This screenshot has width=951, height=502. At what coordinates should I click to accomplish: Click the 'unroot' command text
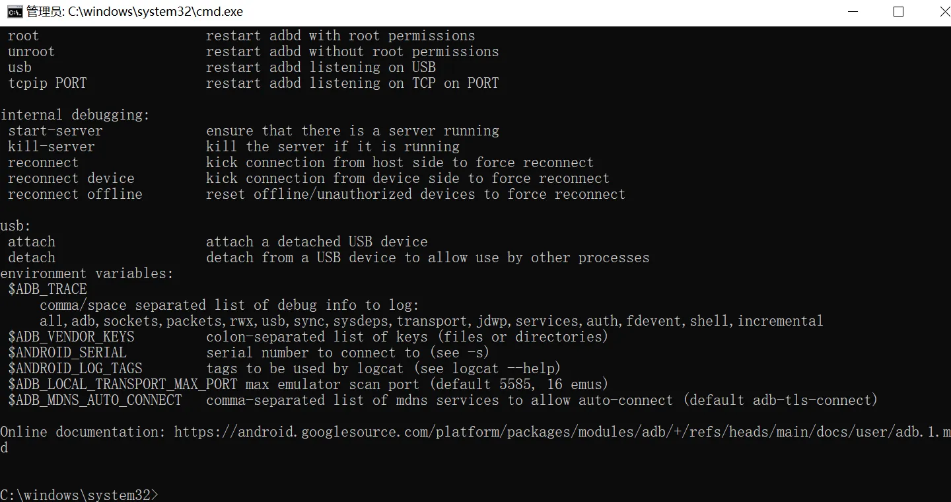[x=32, y=52]
